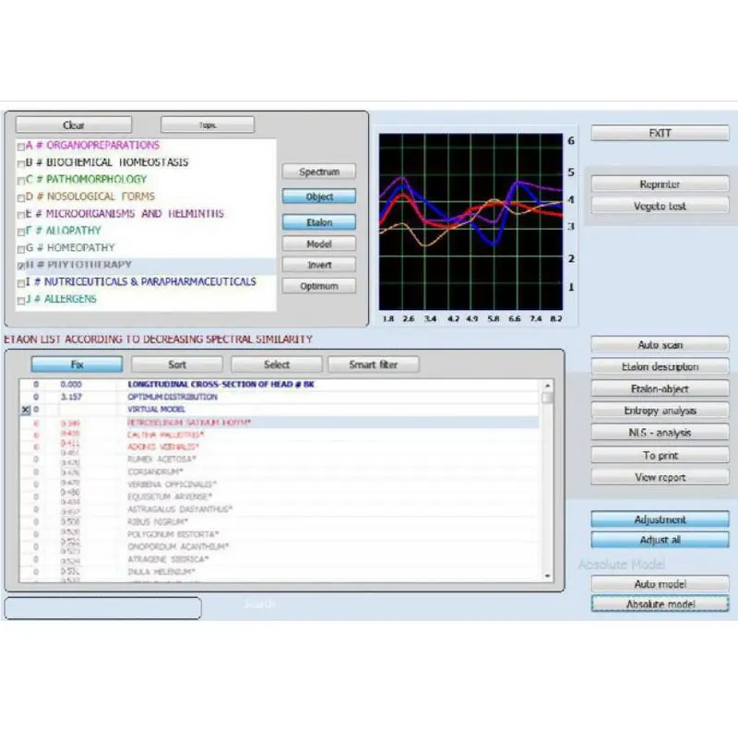The height and width of the screenshot is (738, 738).
Task: Select the Verbena Officinalis row
Action: [x=280, y=484]
